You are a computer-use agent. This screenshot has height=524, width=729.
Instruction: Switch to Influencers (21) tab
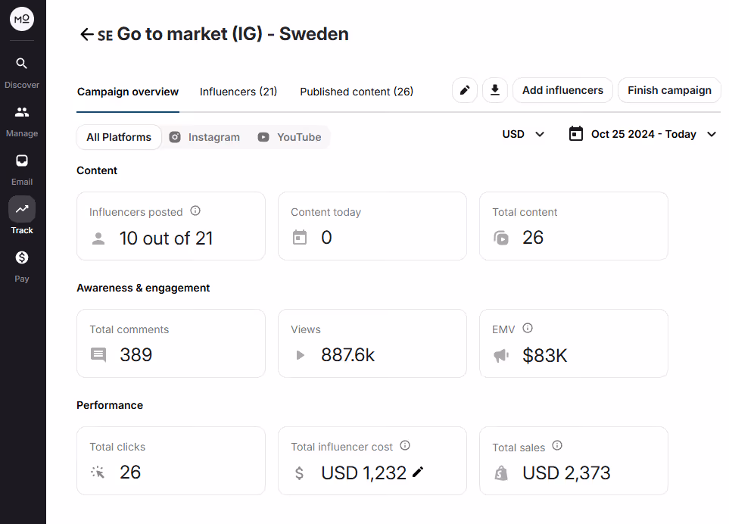(x=238, y=92)
